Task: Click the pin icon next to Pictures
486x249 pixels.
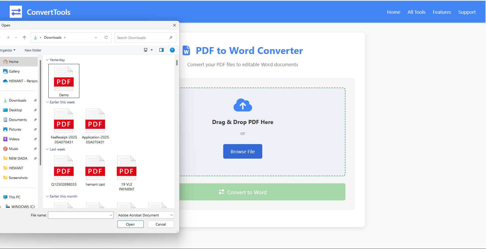Action: [x=35, y=129]
